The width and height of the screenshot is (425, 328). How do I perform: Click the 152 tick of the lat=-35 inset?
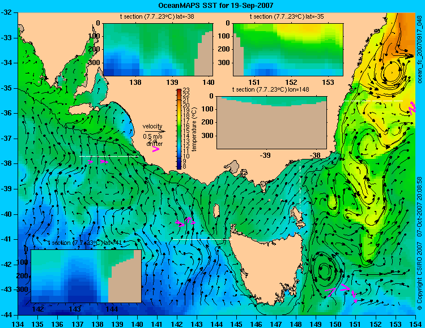pyautogui.click(x=291, y=82)
